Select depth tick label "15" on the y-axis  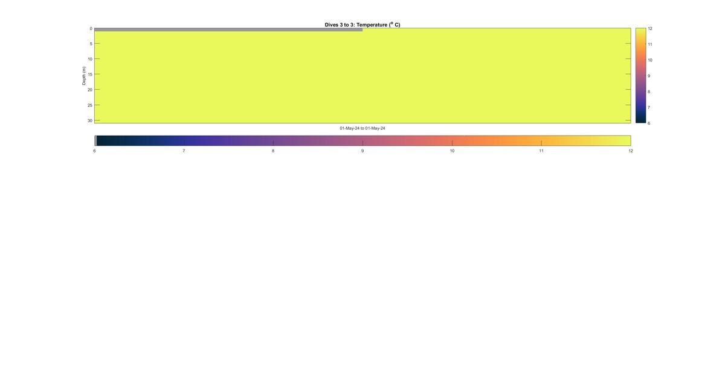coord(90,75)
